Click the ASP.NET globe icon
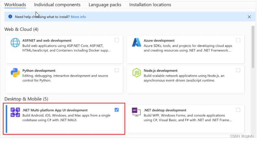Screen dimensions: 259x141 click(x=15, y=43)
